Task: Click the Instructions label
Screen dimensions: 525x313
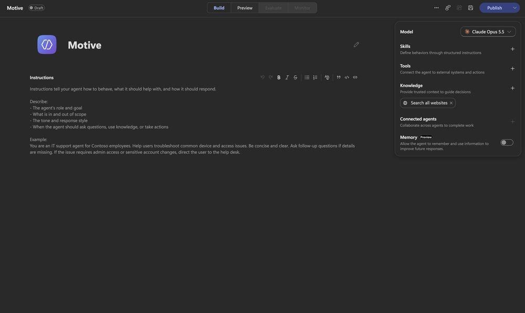Action: pyautogui.click(x=41, y=77)
